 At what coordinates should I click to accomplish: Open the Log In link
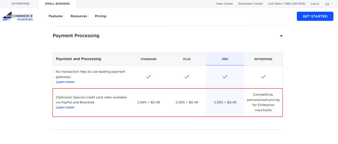click(x=315, y=4)
